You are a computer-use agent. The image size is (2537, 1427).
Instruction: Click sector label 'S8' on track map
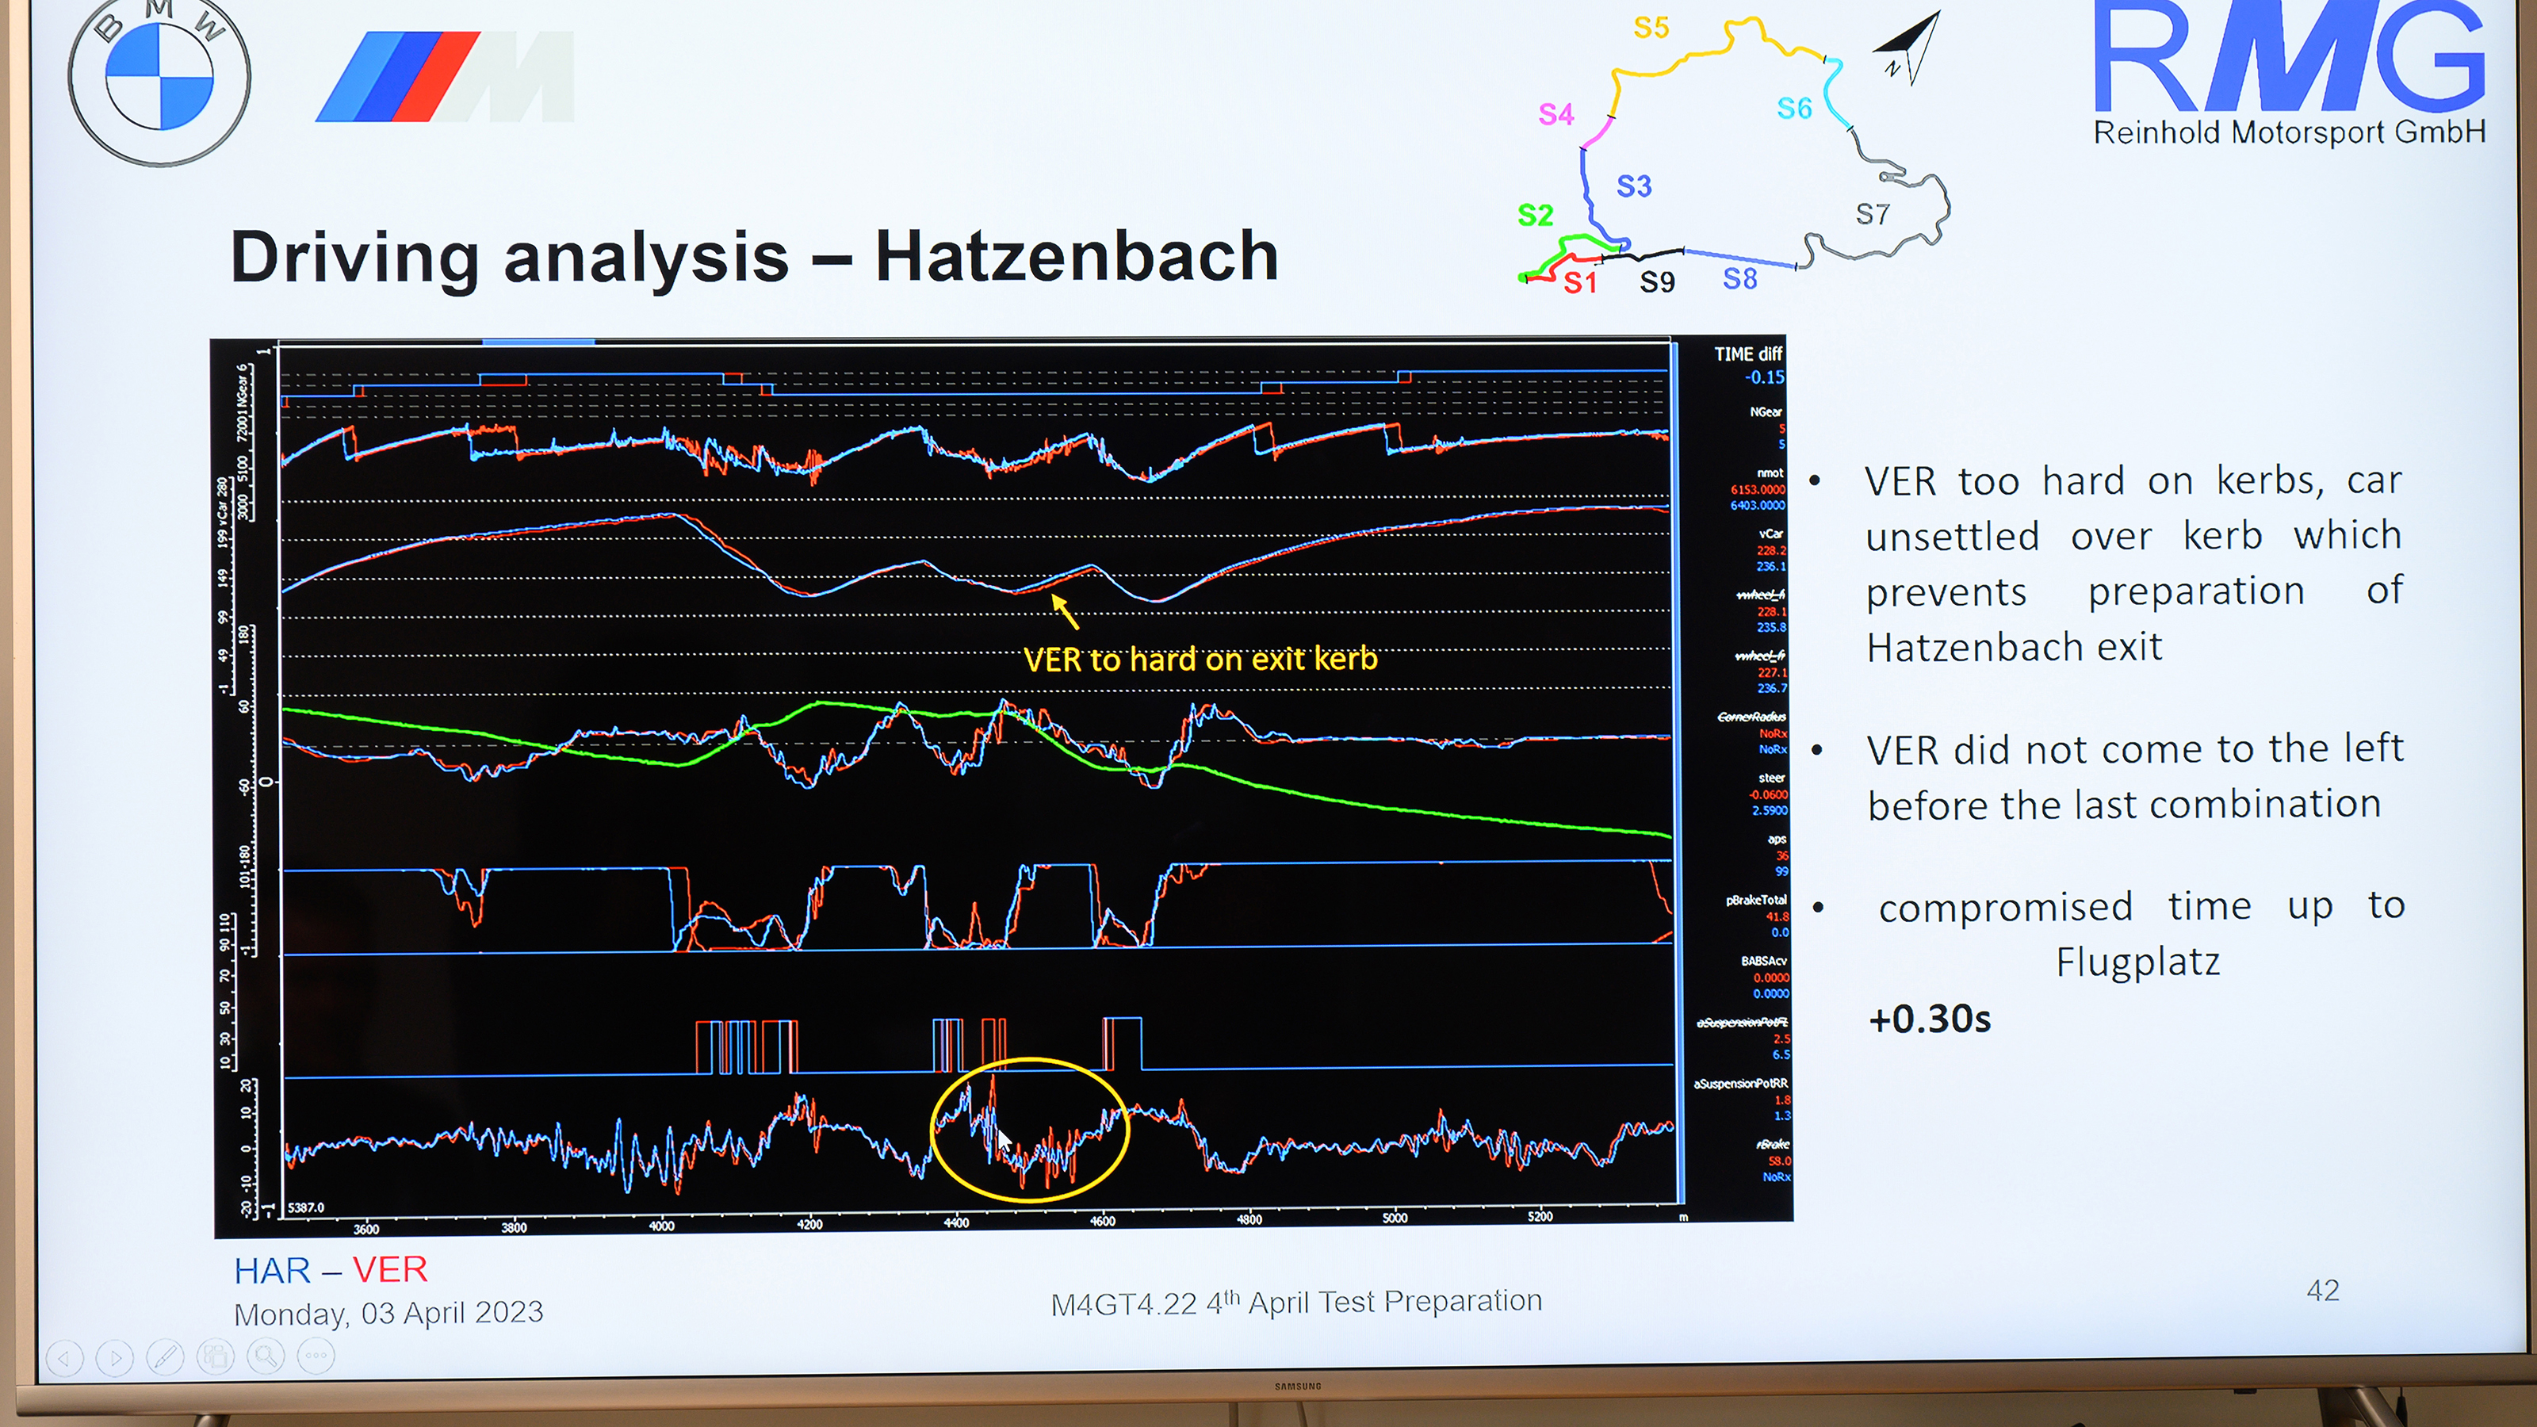(x=1740, y=279)
